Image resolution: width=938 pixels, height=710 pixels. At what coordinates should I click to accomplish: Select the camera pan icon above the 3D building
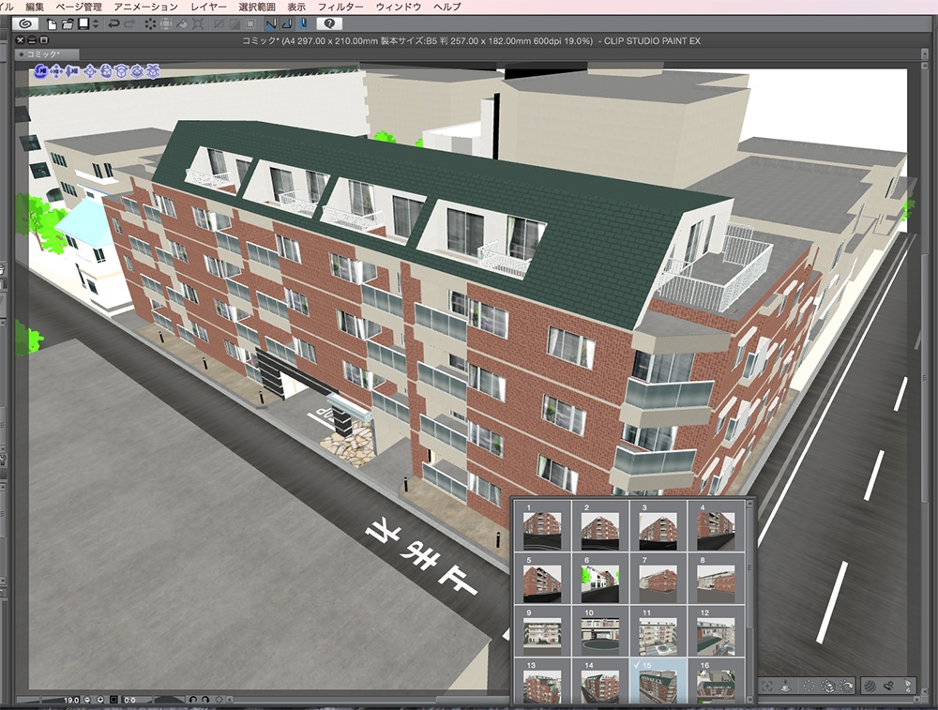coord(56,71)
